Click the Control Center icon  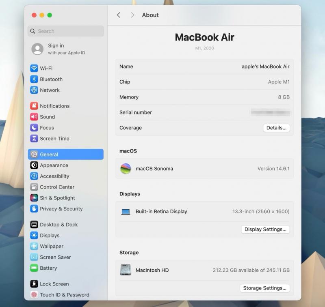coord(34,187)
